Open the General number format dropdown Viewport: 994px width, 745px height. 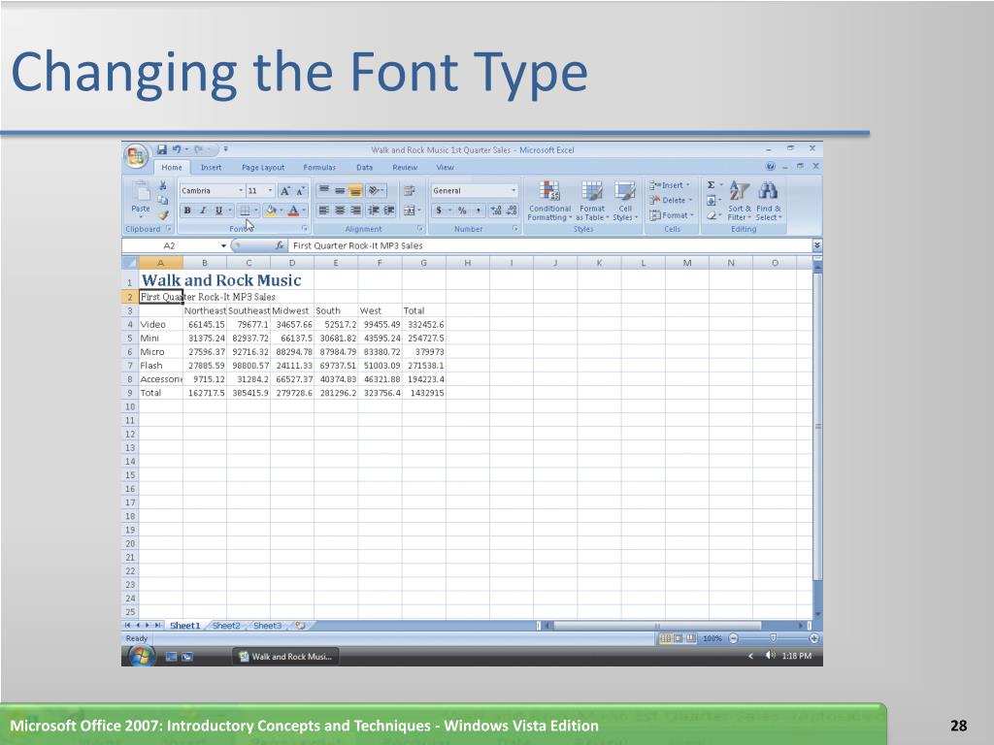click(x=514, y=191)
